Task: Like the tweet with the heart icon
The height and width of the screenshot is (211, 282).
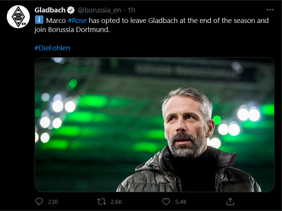Action: (x=166, y=201)
